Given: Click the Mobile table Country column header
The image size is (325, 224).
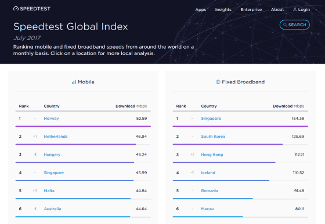Looking at the screenshot, I should point(52,106).
